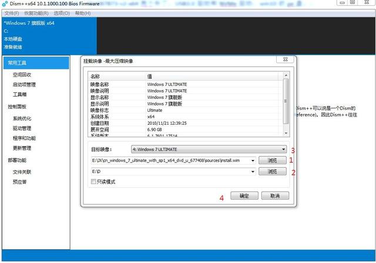Open 文件关联 in the sidebar

coord(22,172)
